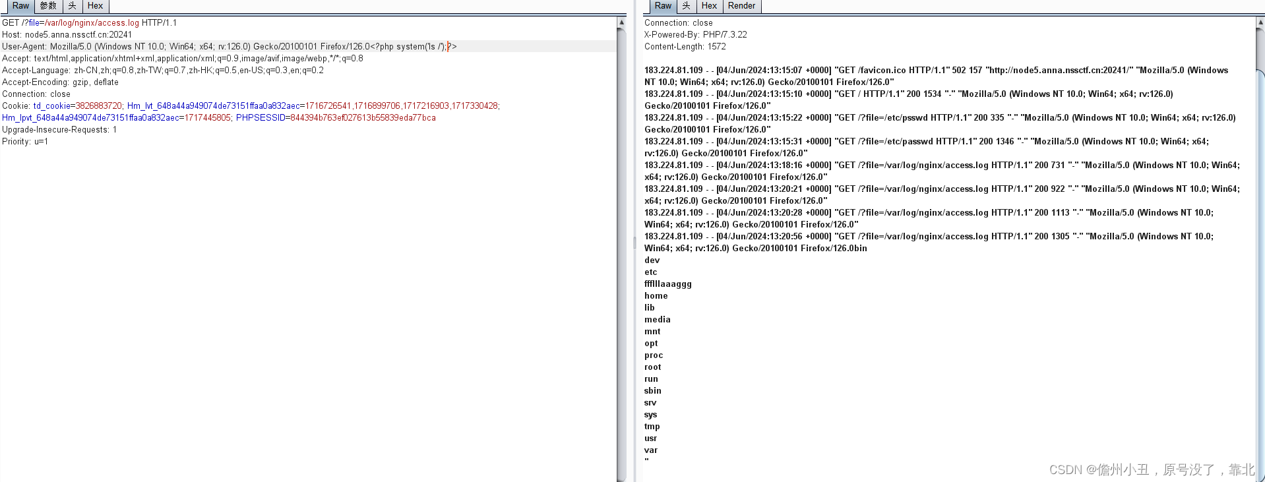This screenshot has height=482, width=1265.
Task: Click the 13:15:22 /etc/psswd log entry
Action: click(940, 123)
